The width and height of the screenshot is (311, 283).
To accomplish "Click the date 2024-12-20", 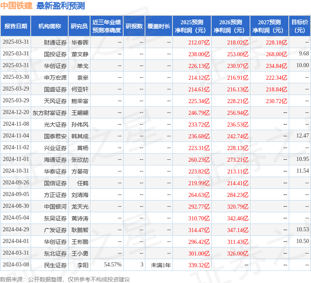I will (16, 112).
